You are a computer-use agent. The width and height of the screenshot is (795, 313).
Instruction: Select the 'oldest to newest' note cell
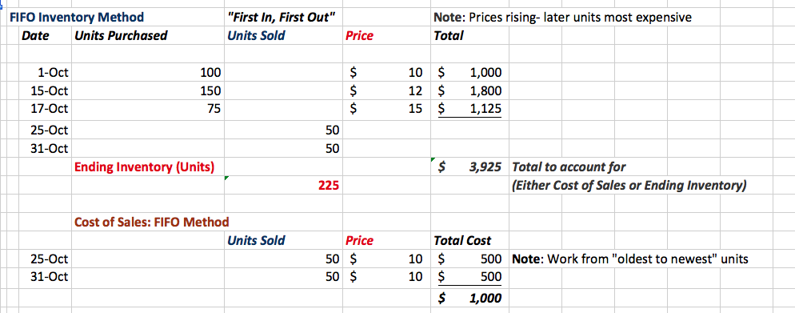(630, 259)
